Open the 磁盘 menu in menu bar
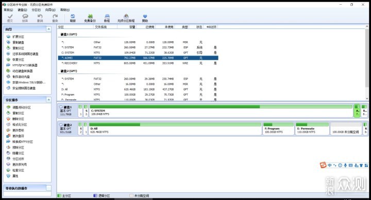371x200 pixels. [x=22, y=10]
